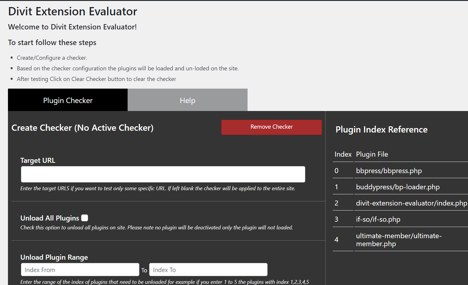468x285 pixels.
Task: Switch to the Plugin Checker tab
Action: pyautogui.click(x=68, y=100)
